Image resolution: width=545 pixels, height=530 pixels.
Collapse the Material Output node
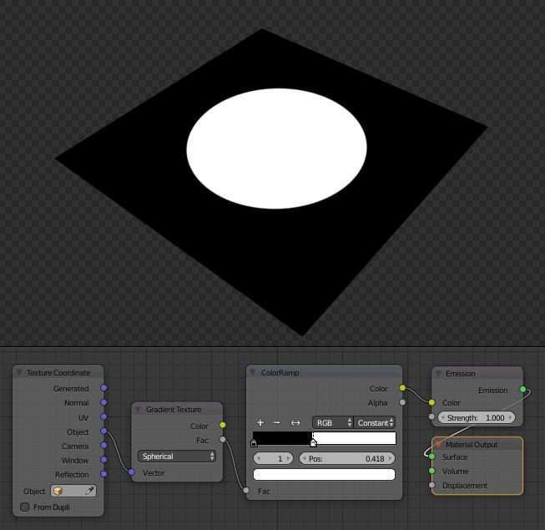coord(438,444)
